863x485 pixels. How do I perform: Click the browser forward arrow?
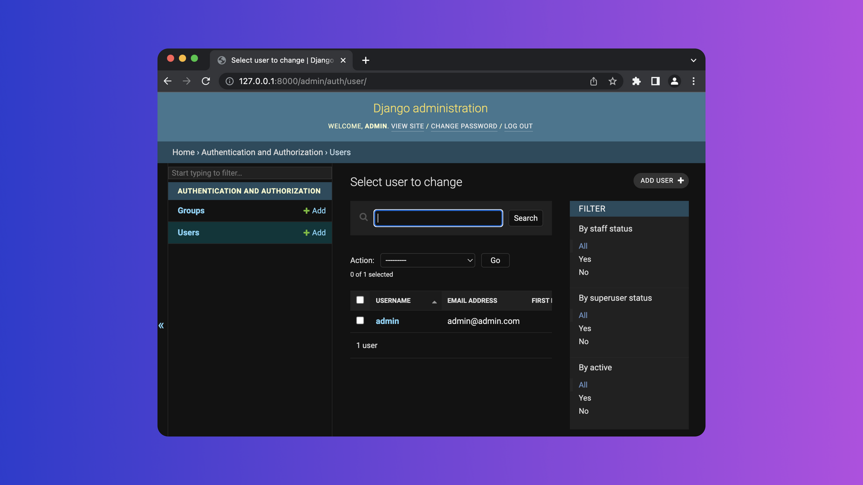pos(186,81)
